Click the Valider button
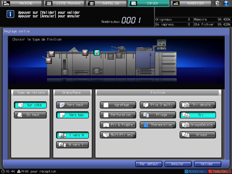 [208, 164]
